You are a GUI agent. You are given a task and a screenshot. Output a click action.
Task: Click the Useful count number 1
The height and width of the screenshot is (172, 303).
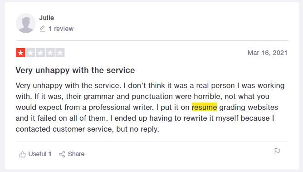(49, 154)
